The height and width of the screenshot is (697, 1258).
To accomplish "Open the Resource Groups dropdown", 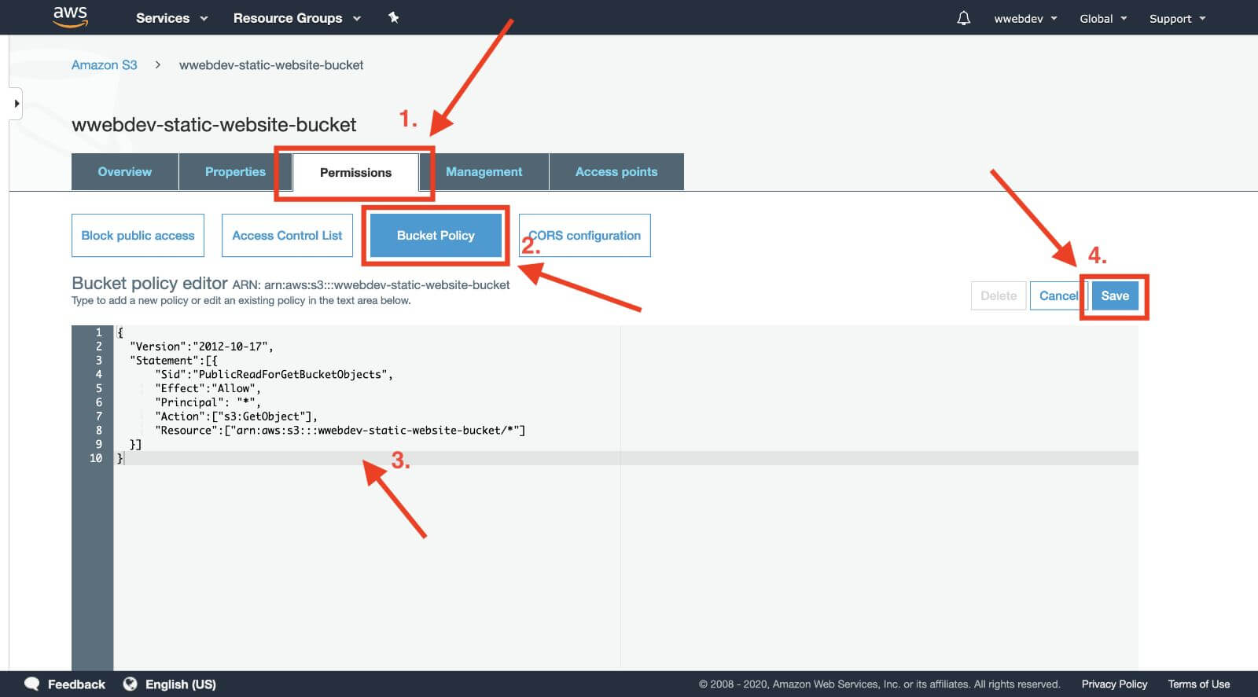I will pos(296,18).
